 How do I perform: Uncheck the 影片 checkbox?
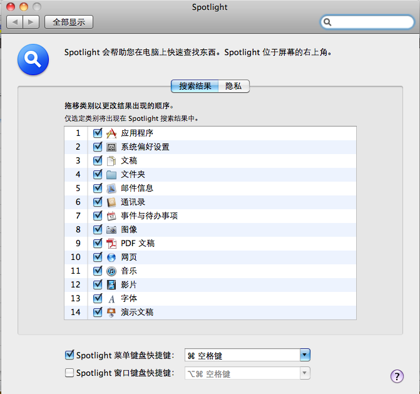coord(98,284)
